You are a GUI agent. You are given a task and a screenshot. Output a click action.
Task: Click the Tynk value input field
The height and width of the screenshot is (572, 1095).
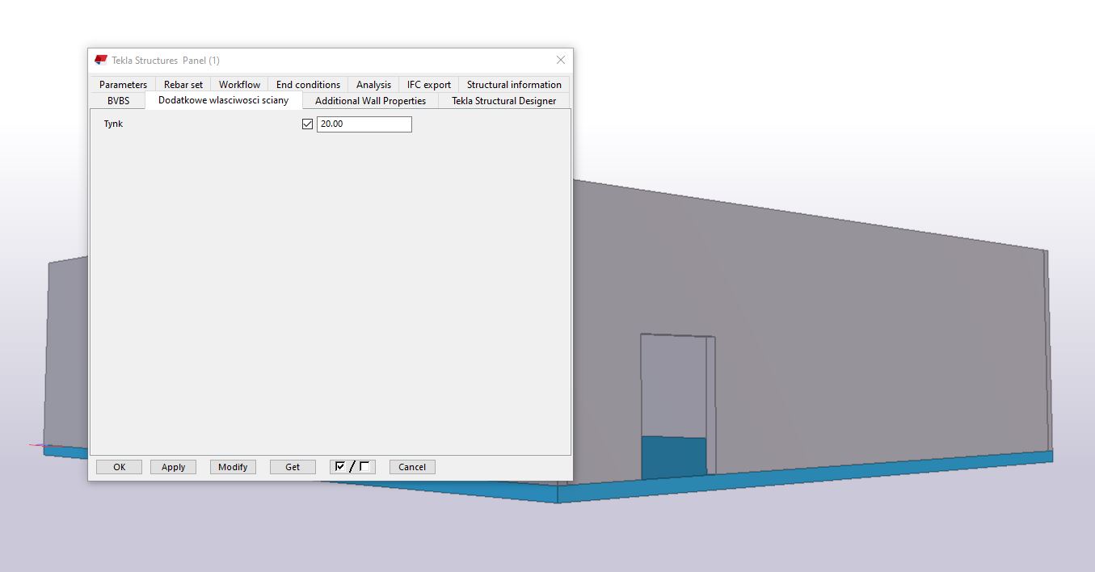[x=364, y=124]
